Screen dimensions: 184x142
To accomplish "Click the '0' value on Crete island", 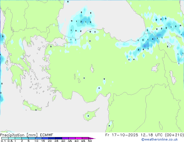I will click(x=36, y=110).
